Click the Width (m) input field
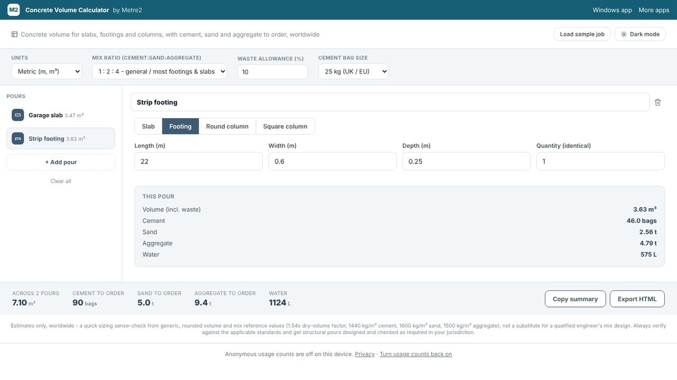 pyautogui.click(x=333, y=161)
